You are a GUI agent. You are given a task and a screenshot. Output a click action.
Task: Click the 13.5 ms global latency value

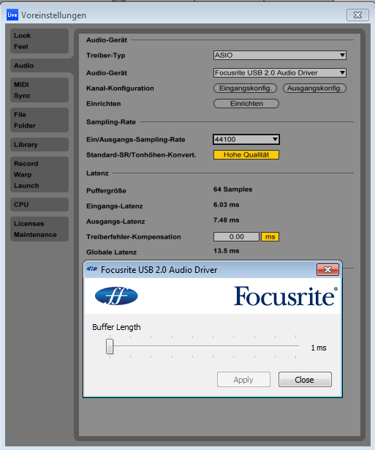click(x=226, y=251)
